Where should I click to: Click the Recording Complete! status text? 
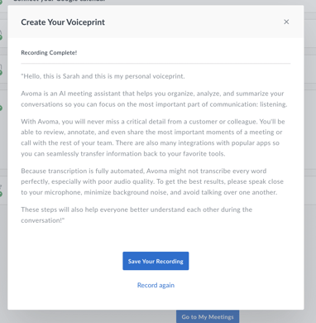(49, 52)
